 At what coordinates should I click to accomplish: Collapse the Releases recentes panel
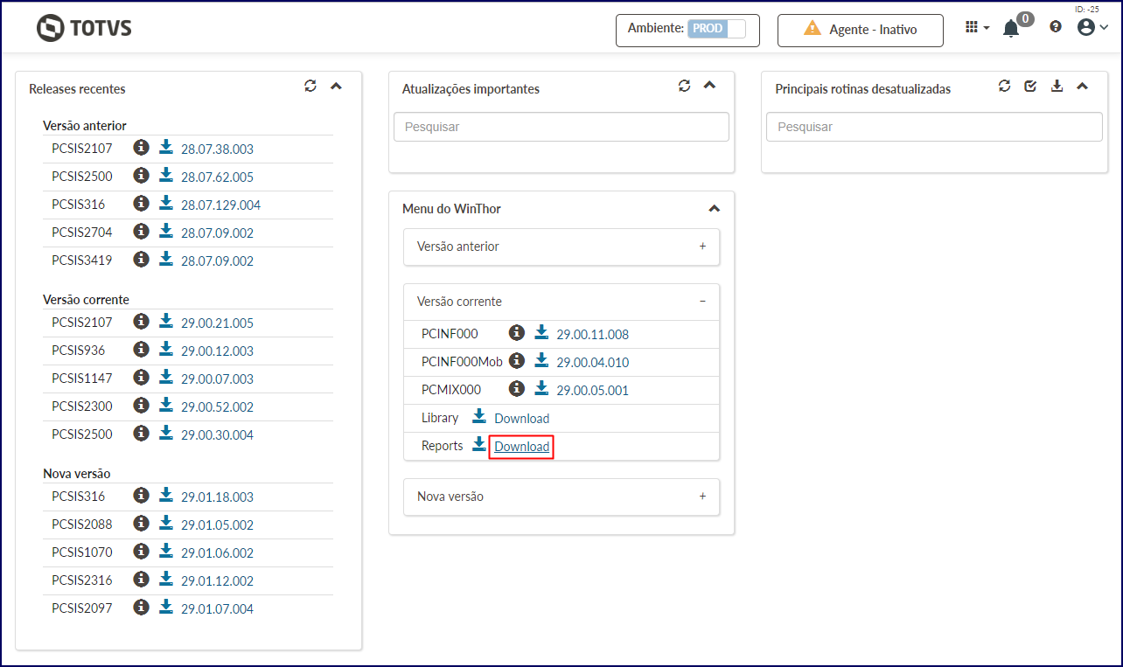pyautogui.click(x=336, y=86)
